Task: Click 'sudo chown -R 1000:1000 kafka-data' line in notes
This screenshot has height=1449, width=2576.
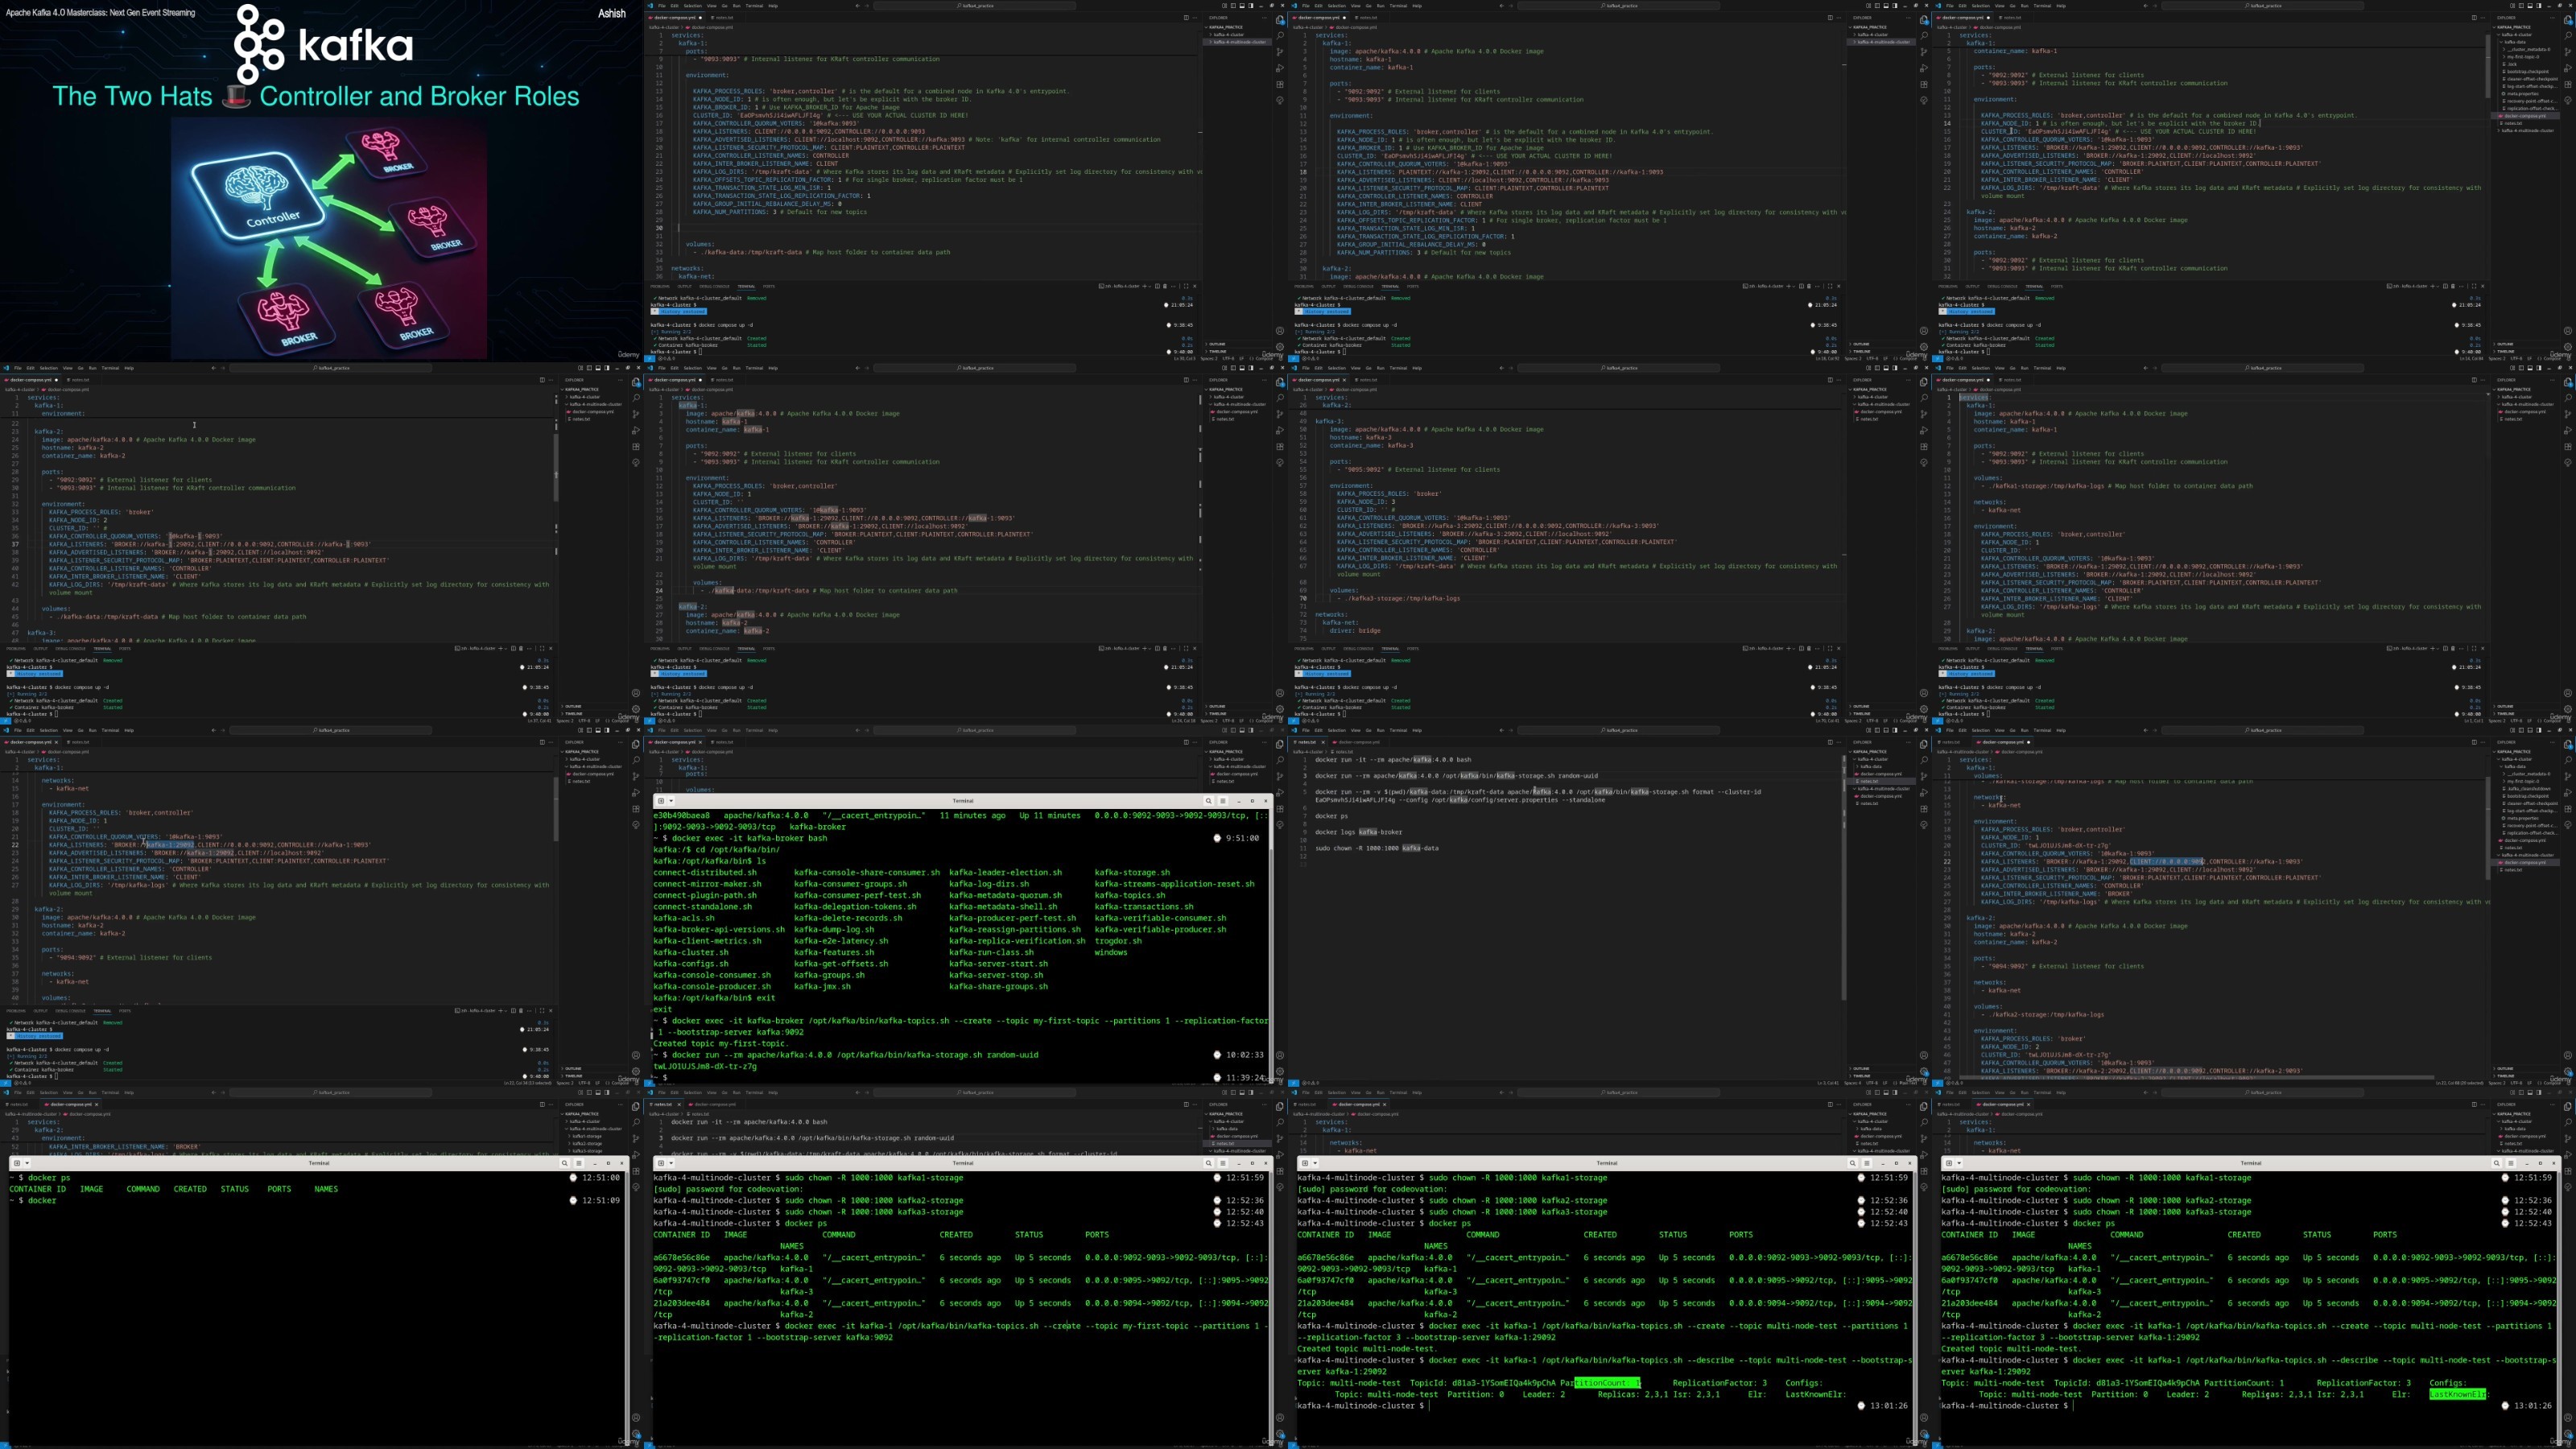Action: pos(1377,848)
